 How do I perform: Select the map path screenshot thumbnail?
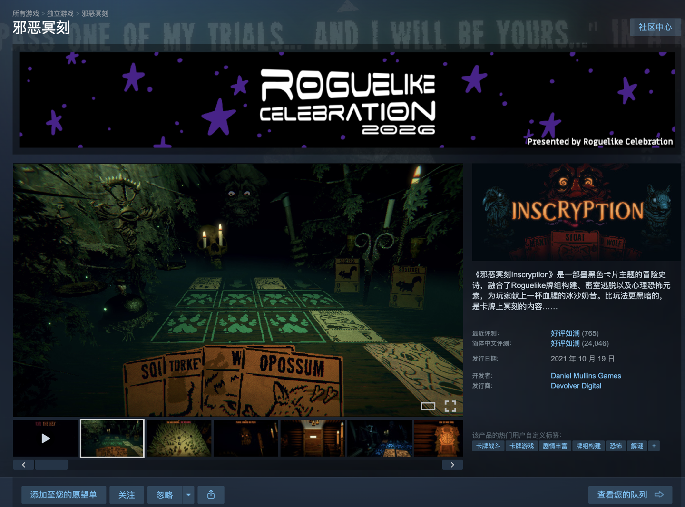tap(179, 438)
